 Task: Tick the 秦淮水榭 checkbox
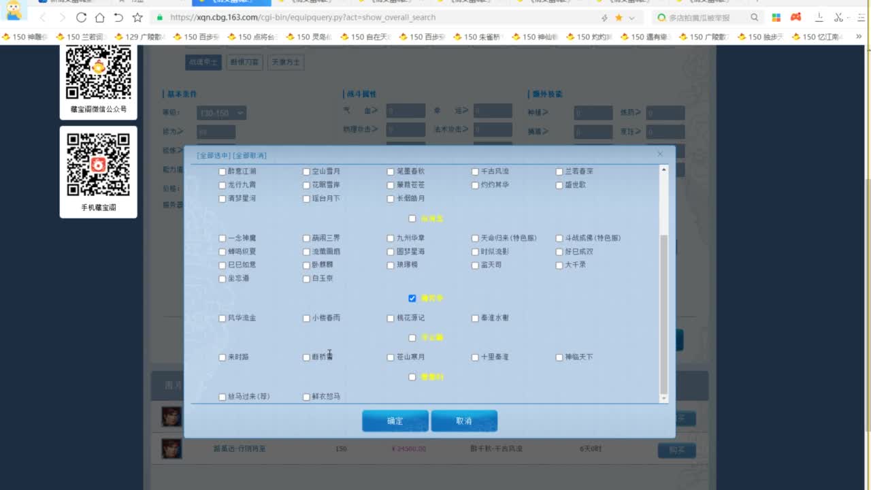475,318
